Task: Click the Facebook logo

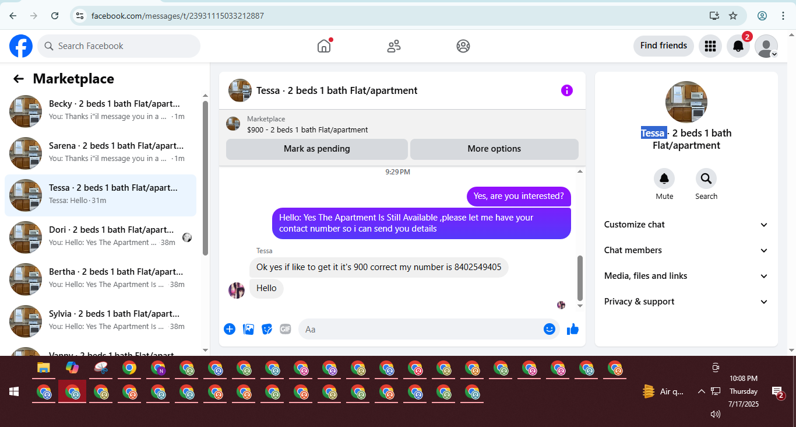Action: pyautogui.click(x=21, y=46)
